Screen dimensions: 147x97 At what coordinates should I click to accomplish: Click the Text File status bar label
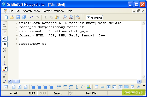[x=91, y=93]
